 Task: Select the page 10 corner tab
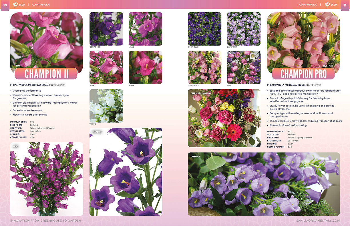5,5
